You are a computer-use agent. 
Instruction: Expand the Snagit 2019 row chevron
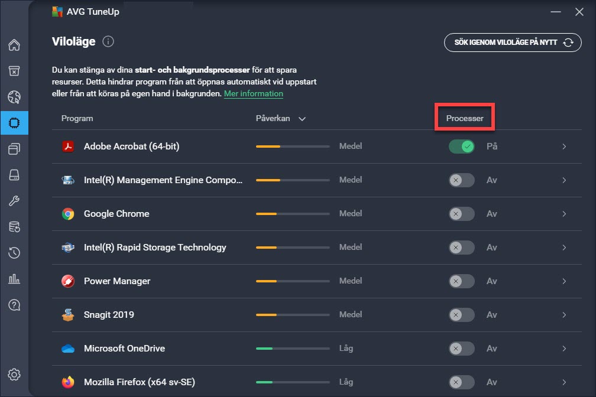[564, 315]
